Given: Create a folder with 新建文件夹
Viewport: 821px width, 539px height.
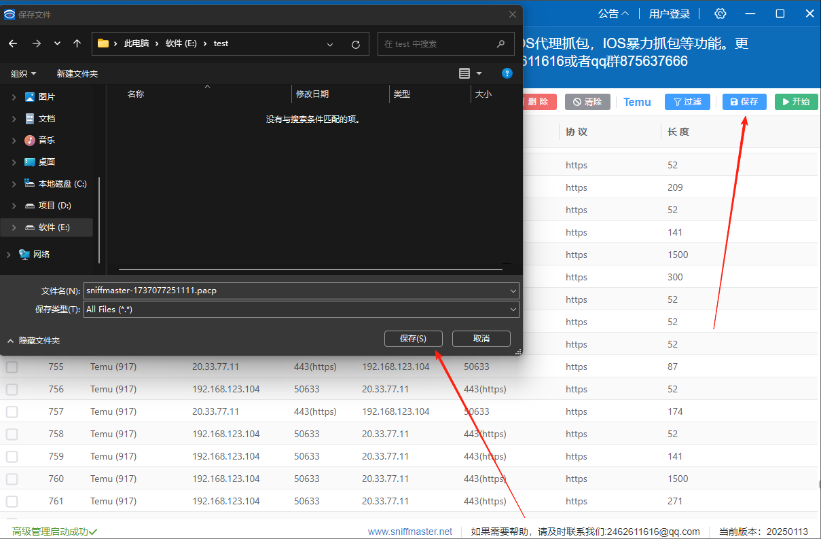Looking at the screenshot, I should pos(77,73).
